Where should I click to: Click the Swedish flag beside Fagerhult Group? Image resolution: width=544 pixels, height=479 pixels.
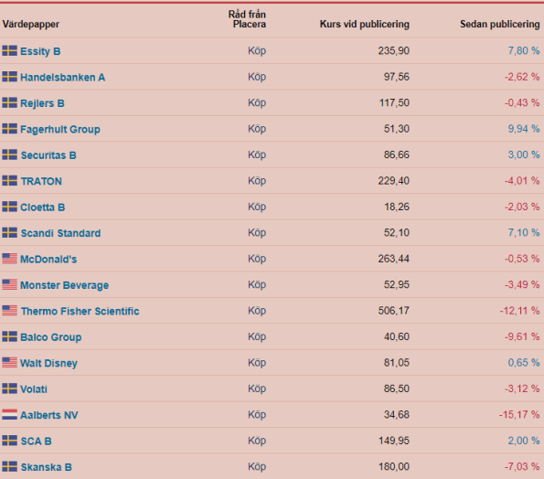[x=9, y=129]
